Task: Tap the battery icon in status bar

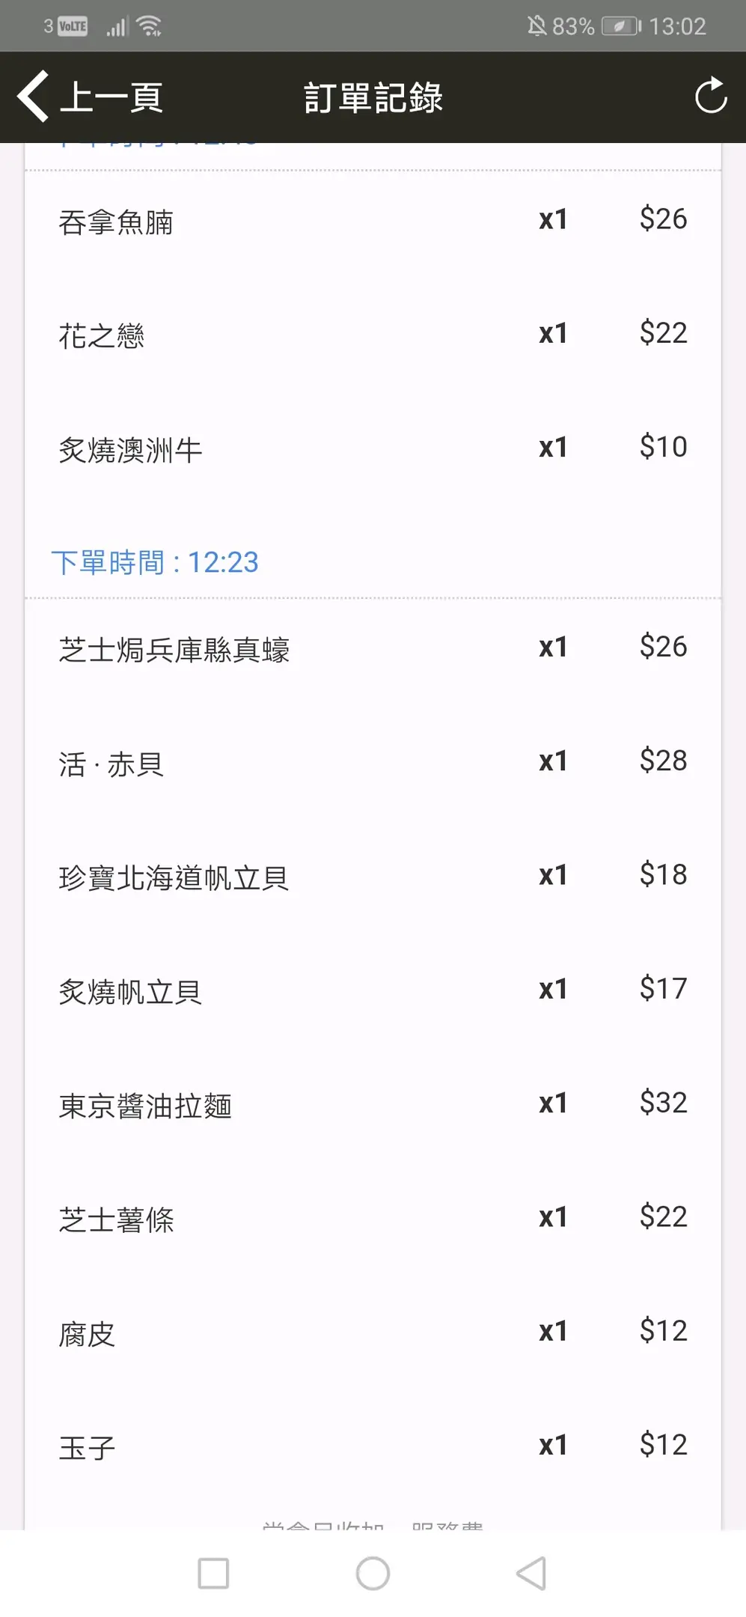Action: [x=621, y=27]
